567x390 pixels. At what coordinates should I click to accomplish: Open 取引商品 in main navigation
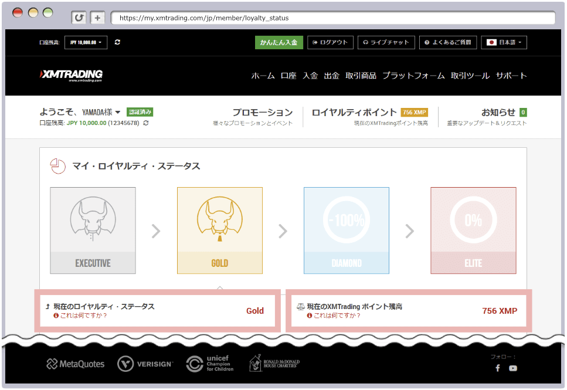click(x=361, y=76)
